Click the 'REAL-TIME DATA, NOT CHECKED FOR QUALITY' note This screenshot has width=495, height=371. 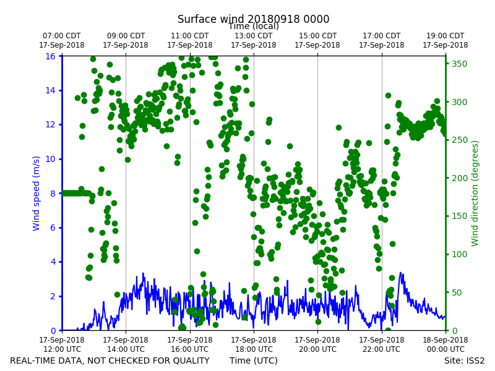click(110, 360)
